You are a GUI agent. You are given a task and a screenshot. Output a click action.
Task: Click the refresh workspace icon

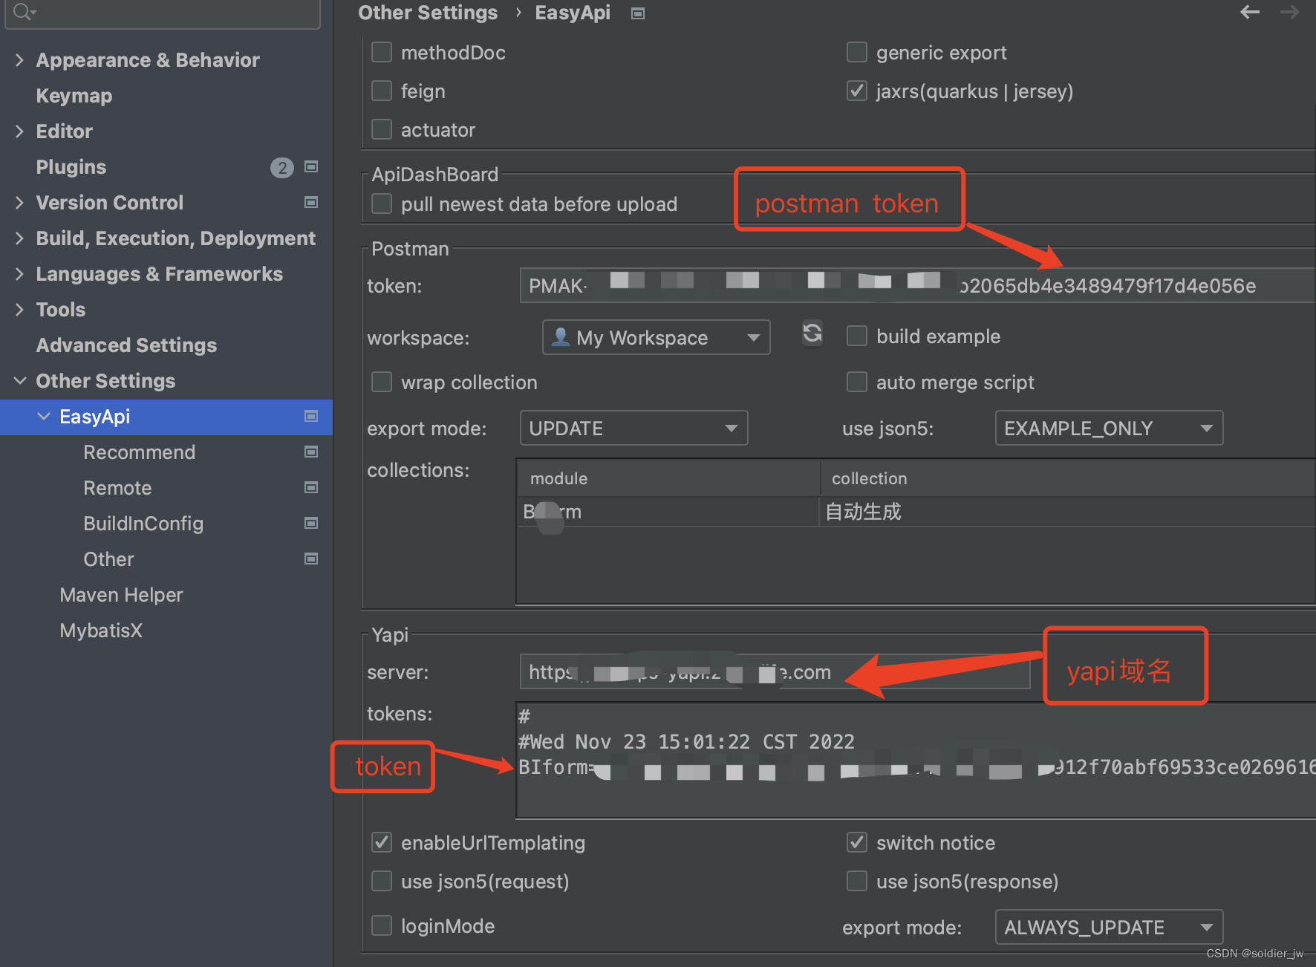(x=812, y=333)
